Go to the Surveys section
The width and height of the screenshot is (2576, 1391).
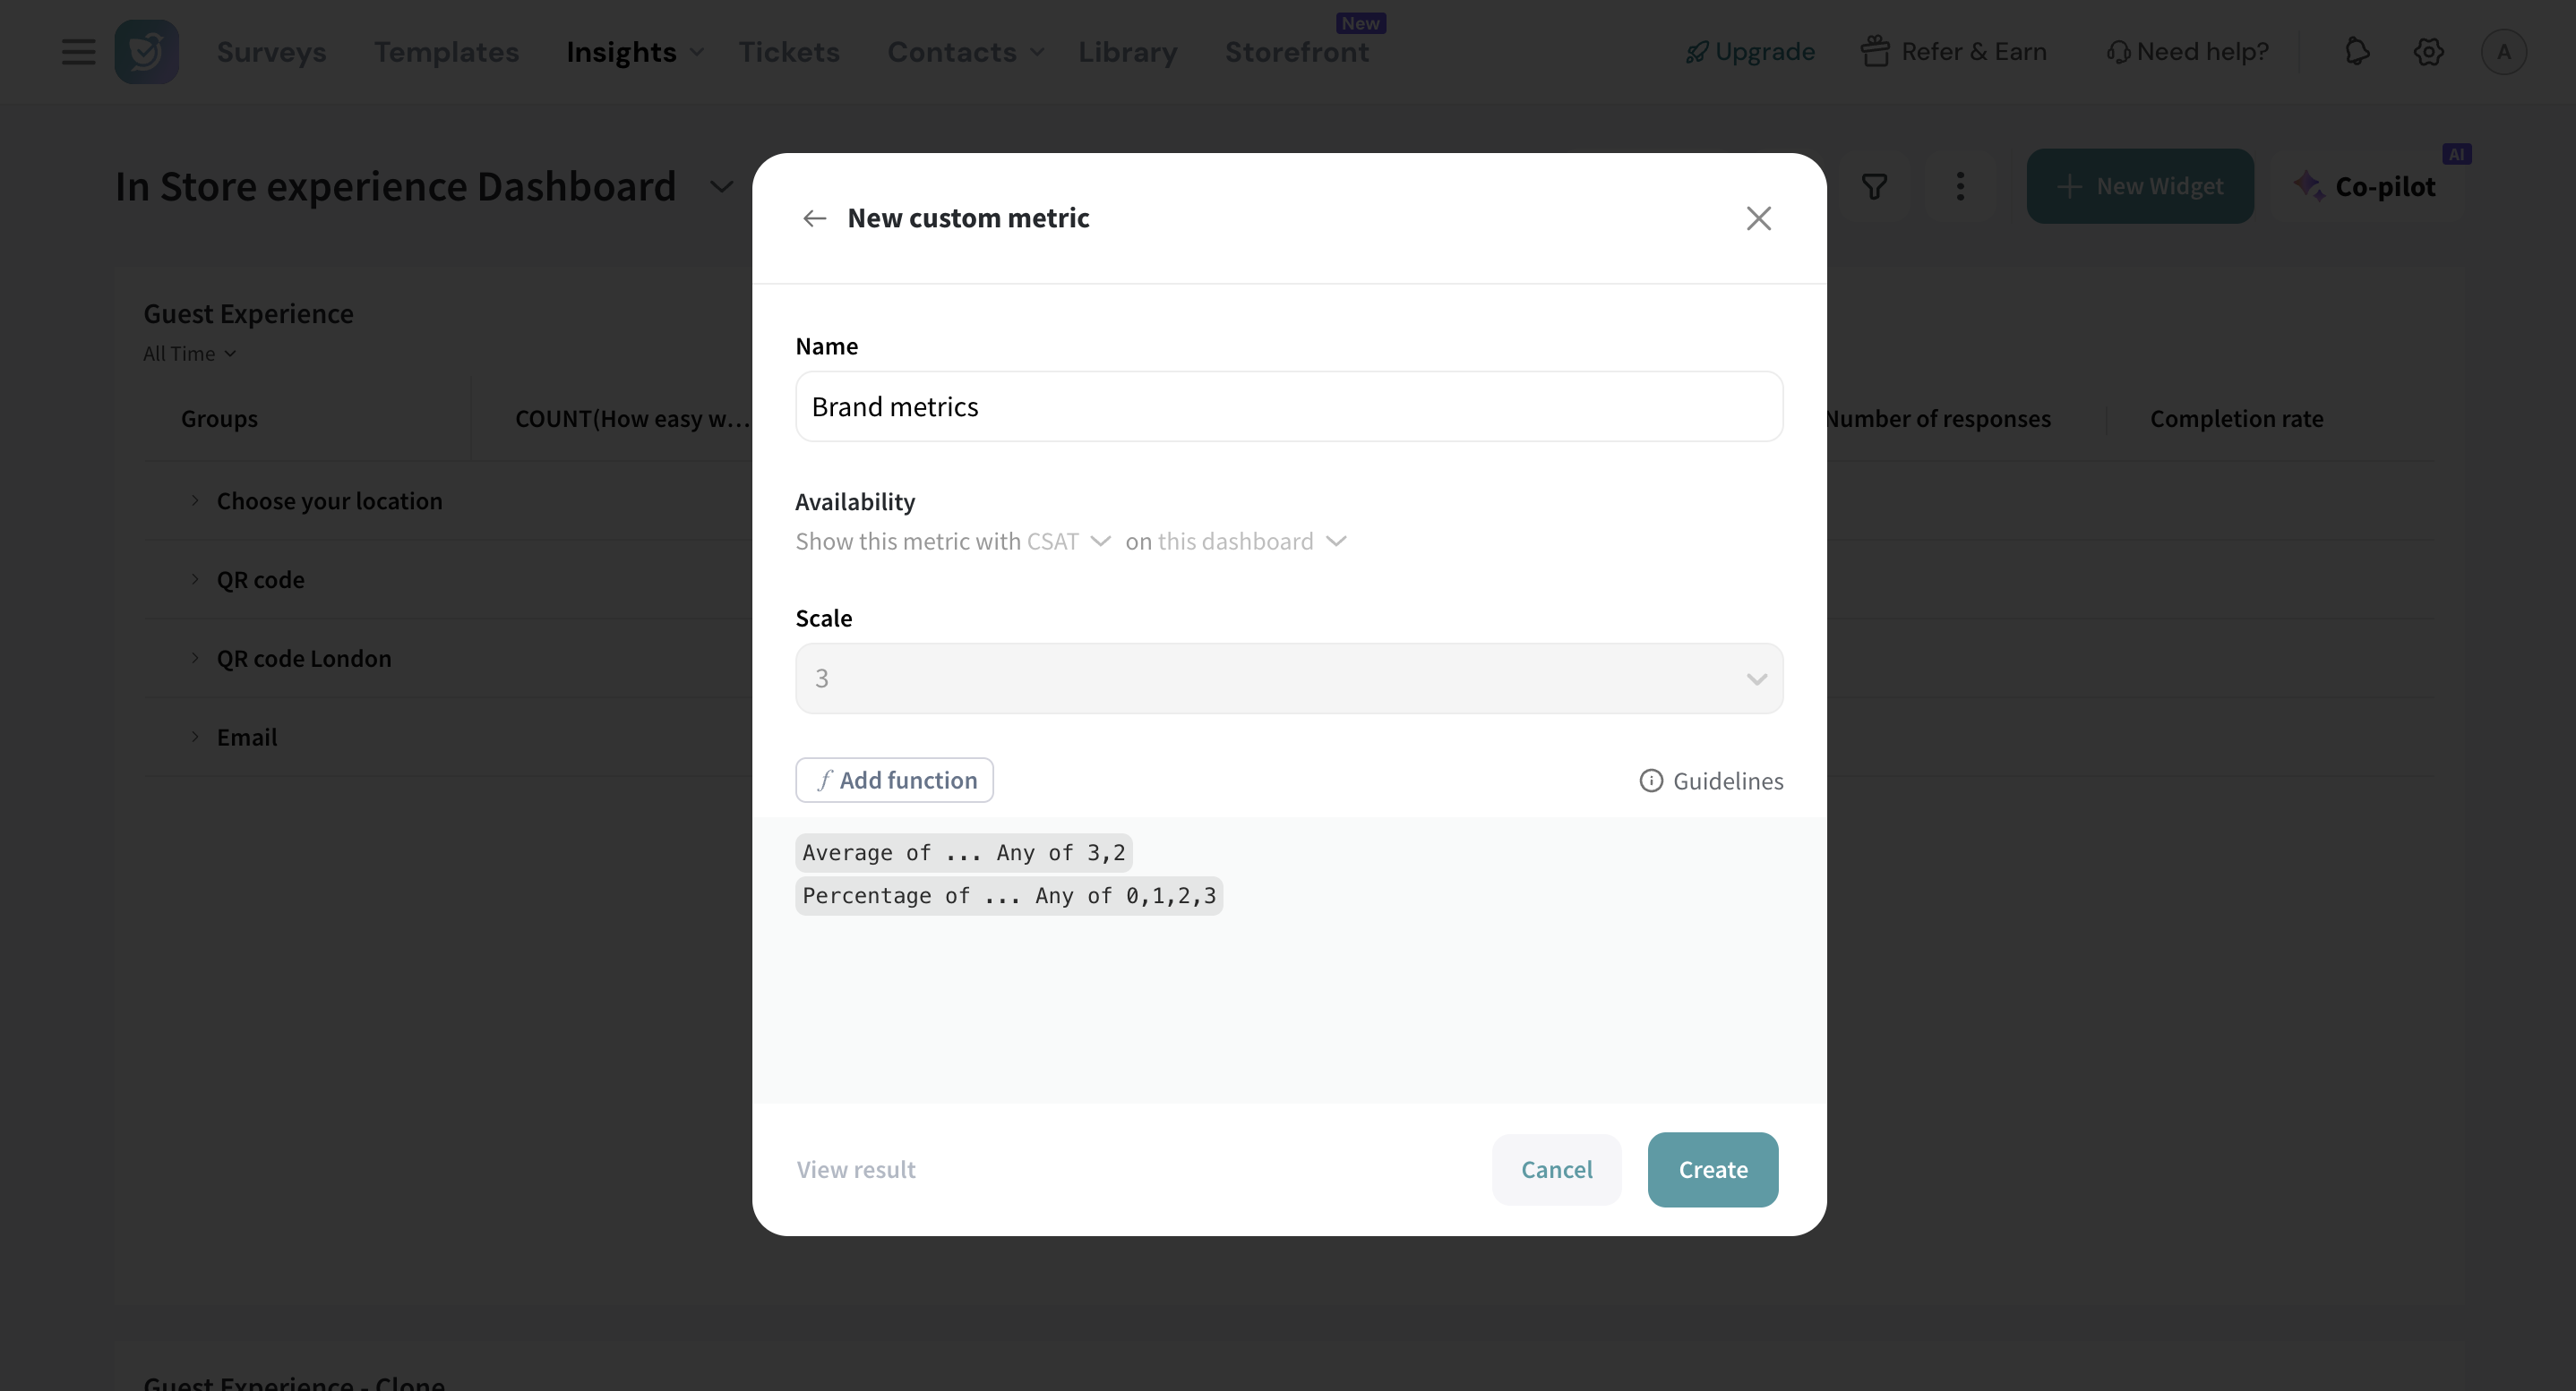271,52
